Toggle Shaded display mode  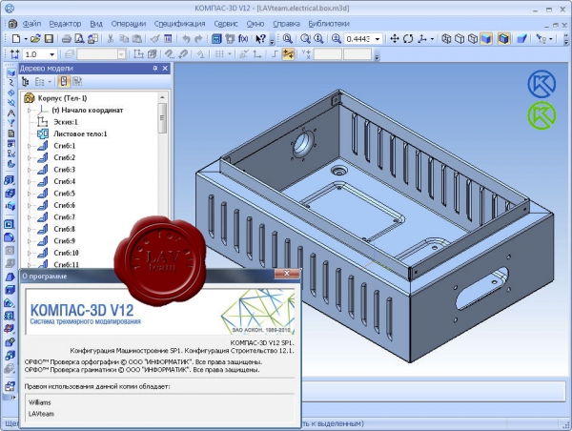[x=486, y=39]
